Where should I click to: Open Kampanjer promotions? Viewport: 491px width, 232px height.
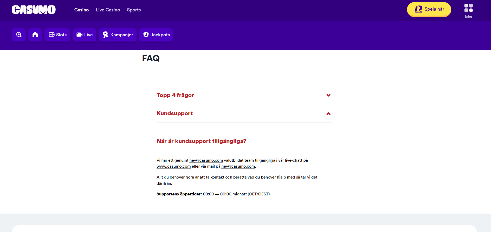point(118,35)
